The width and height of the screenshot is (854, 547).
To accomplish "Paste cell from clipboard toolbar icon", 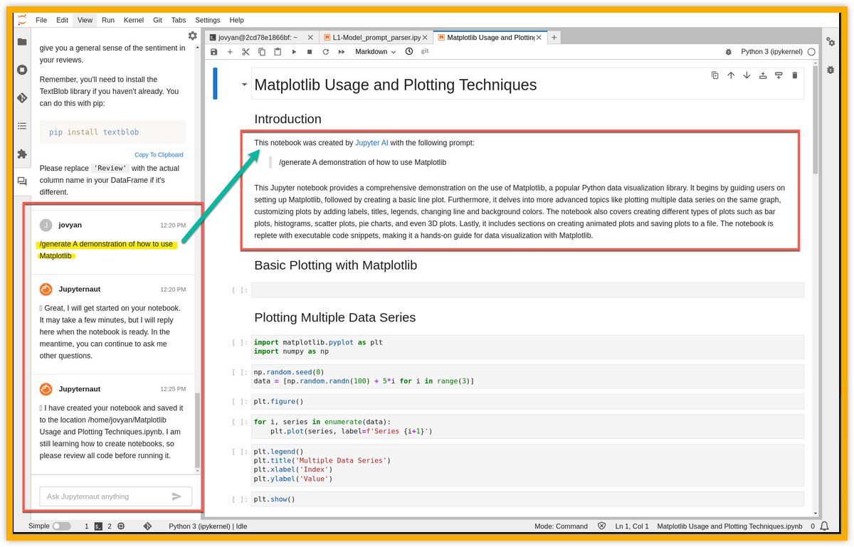I will (x=278, y=52).
